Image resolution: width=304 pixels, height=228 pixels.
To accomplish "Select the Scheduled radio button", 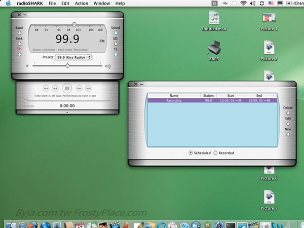I will tap(191, 153).
